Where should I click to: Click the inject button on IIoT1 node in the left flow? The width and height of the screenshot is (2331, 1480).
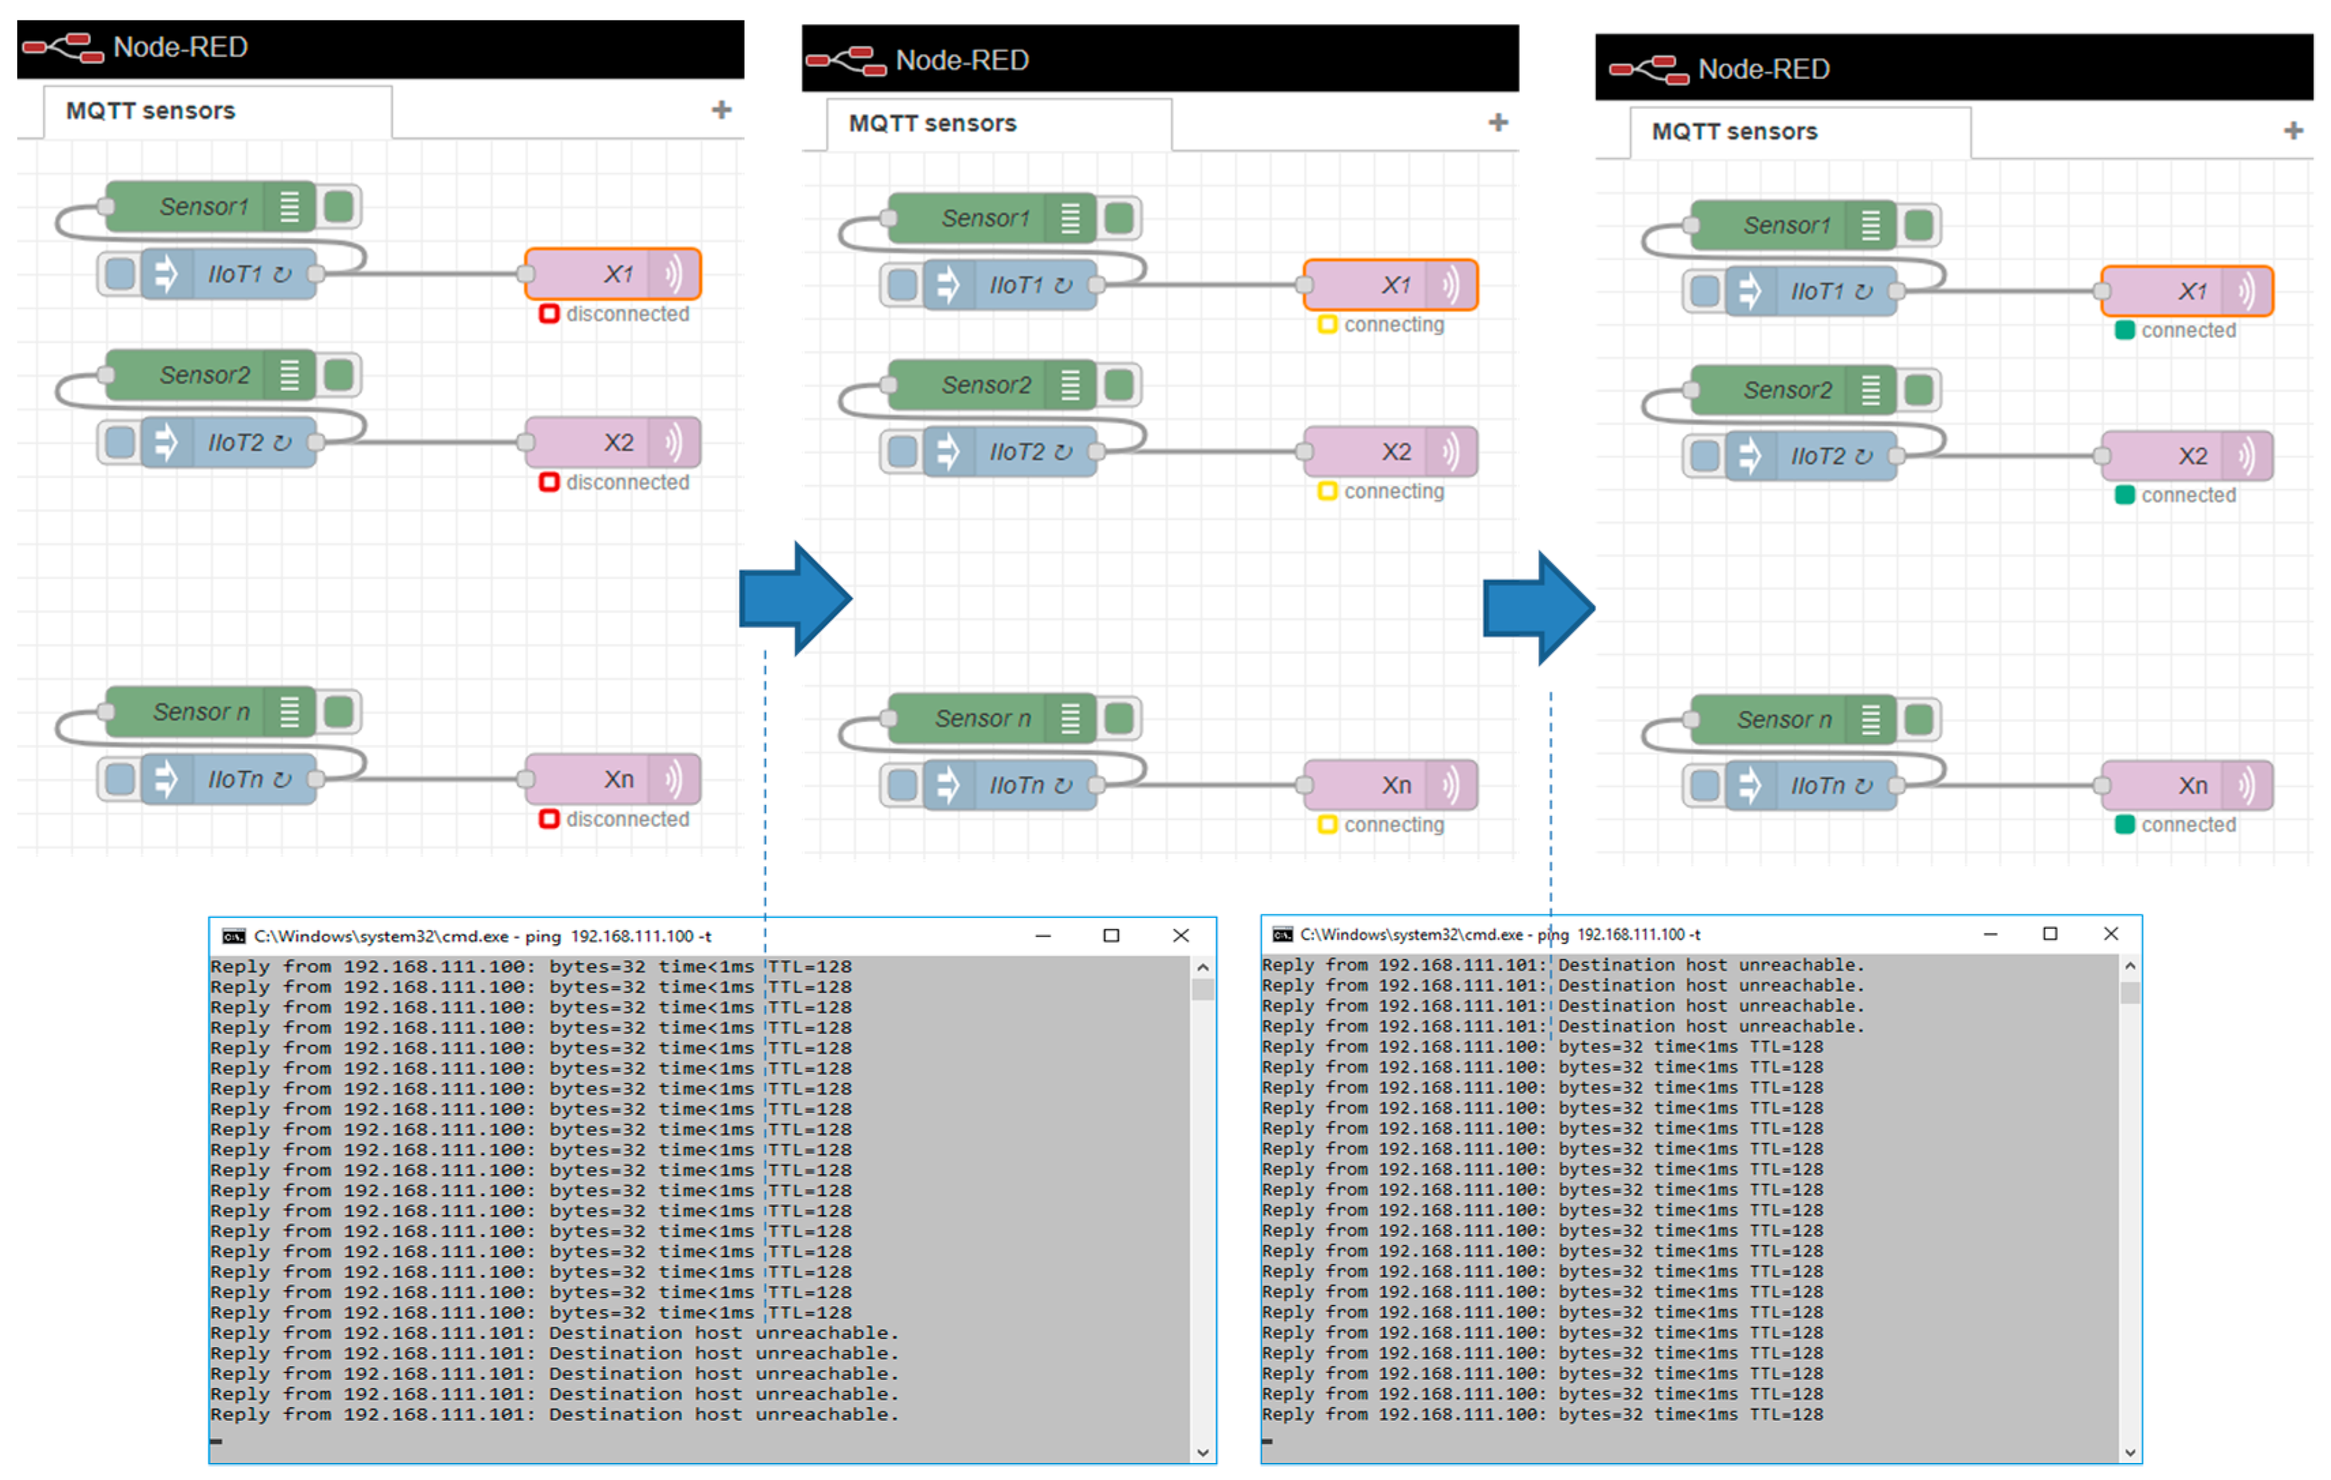pyautogui.click(x=120, y=275)
